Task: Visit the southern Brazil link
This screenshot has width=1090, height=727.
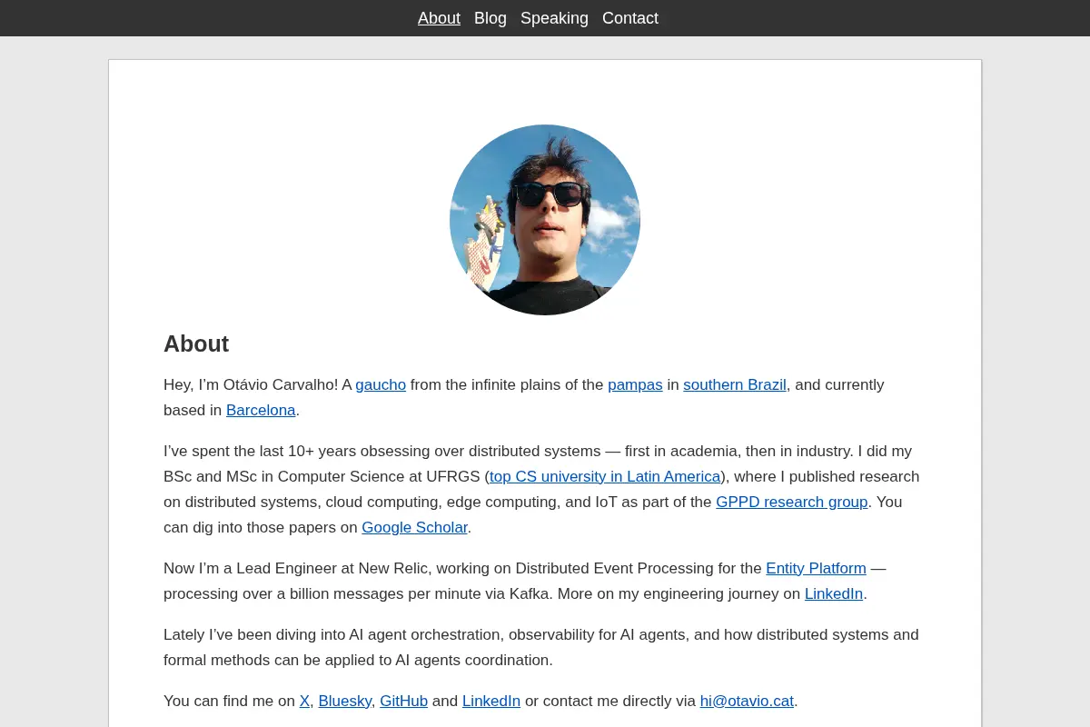Action: point(735,384)
